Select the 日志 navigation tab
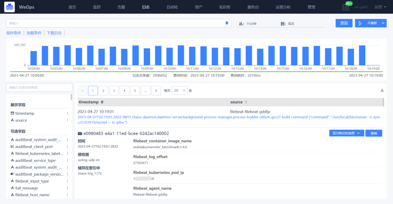Viewport: 393px width, 204px height. [x=146, y=7]
